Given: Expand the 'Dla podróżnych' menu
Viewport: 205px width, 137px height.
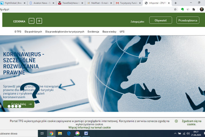Looking at the screenshot, I should point(33,32).
